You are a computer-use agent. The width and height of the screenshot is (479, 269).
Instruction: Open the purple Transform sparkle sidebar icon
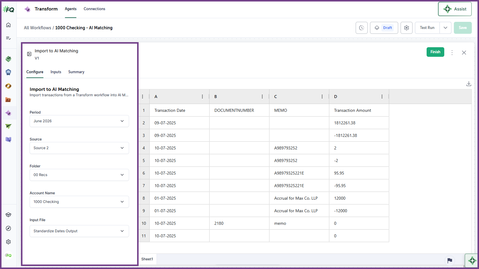click(x=8, y=113)
